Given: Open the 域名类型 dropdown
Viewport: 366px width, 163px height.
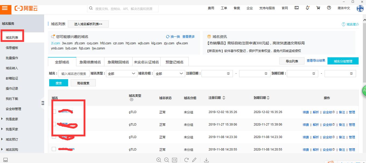Looking at the screenshot, I should pos(122,73).
